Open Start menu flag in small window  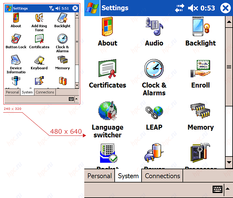pyautogui.click(x=8, y=8)
